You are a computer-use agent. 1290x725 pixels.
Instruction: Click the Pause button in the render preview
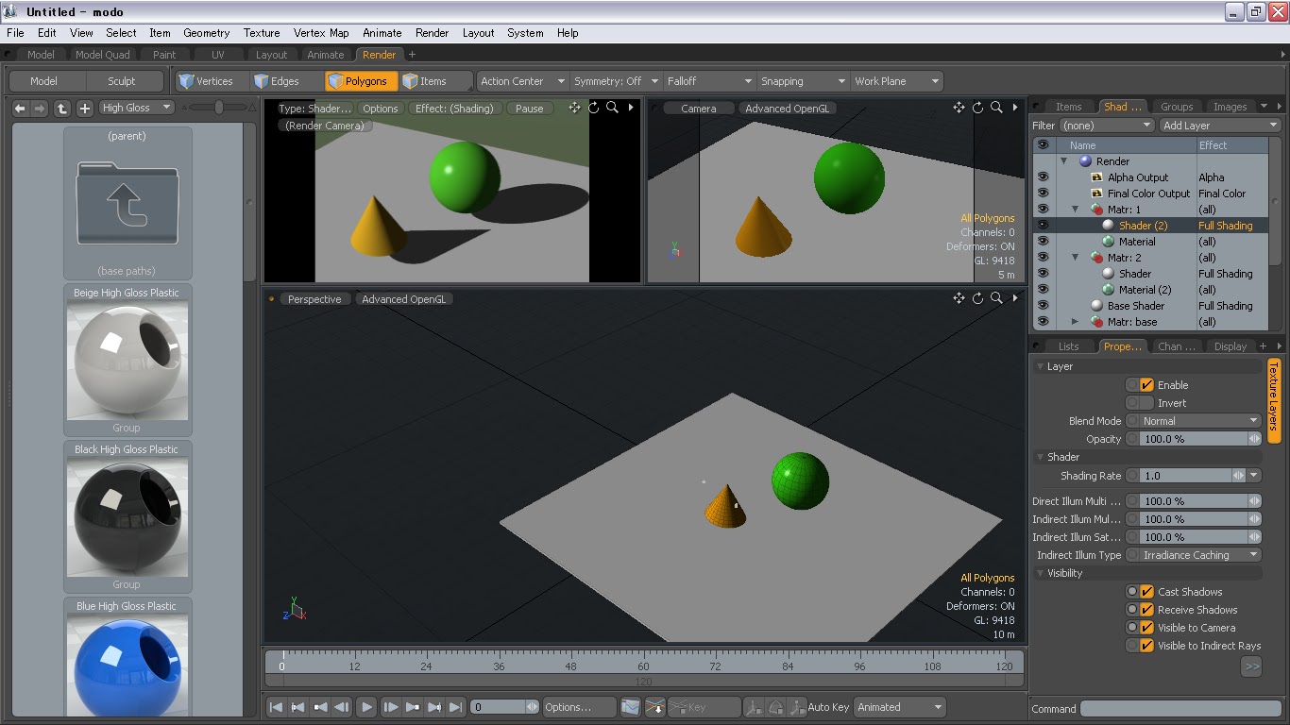click(x=530, y=108)
